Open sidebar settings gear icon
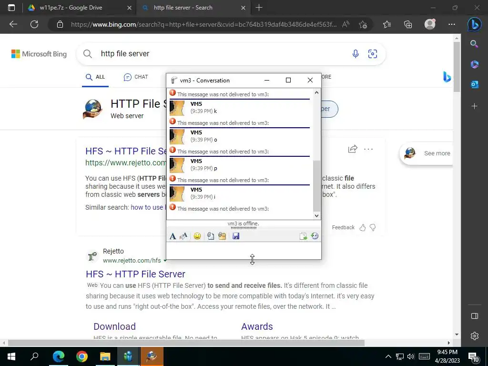Image resolution: width=488 pixels, height=366 pixels. point(474,336)
